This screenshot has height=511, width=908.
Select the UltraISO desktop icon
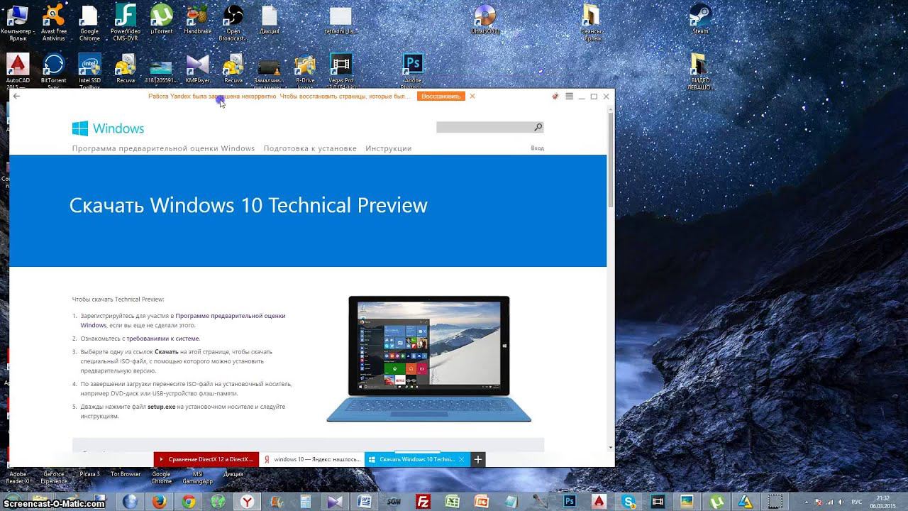point(485,19)
